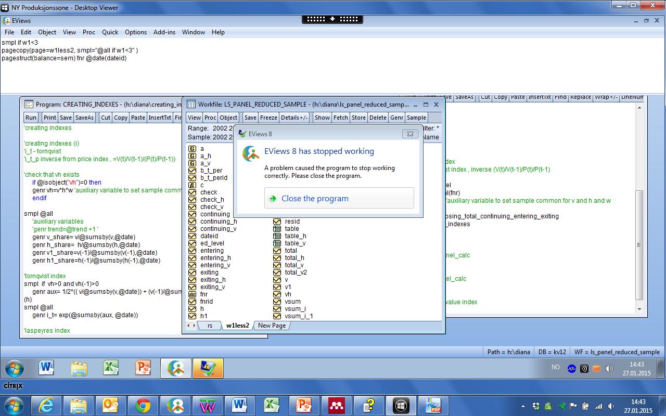Open Internet Explorer from local taskbar
Image resolution: width=666 pixels, height=416 pixels.
(46, 405)
